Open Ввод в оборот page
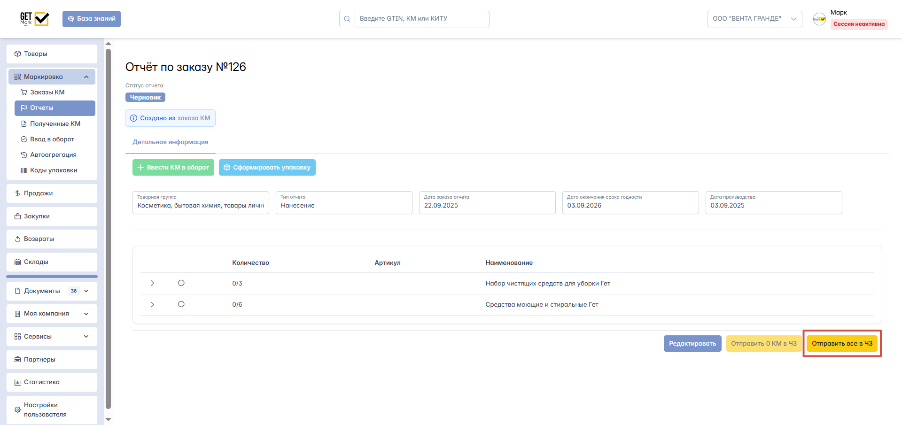902x425 pixels. pos(55,139)
